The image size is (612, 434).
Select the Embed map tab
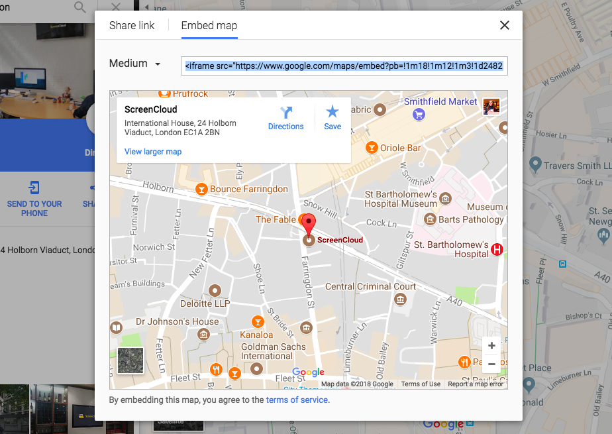tap(209, 25)
